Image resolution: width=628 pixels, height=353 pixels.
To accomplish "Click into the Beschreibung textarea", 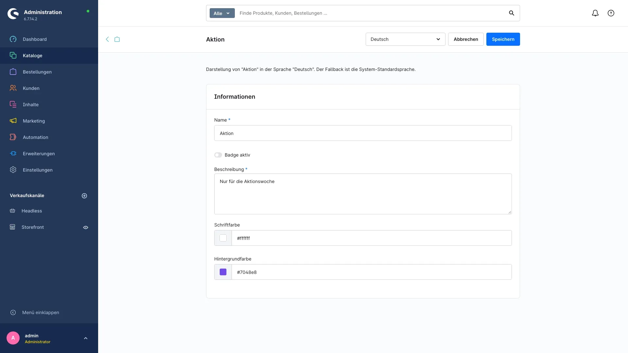I will pos(363,194).
